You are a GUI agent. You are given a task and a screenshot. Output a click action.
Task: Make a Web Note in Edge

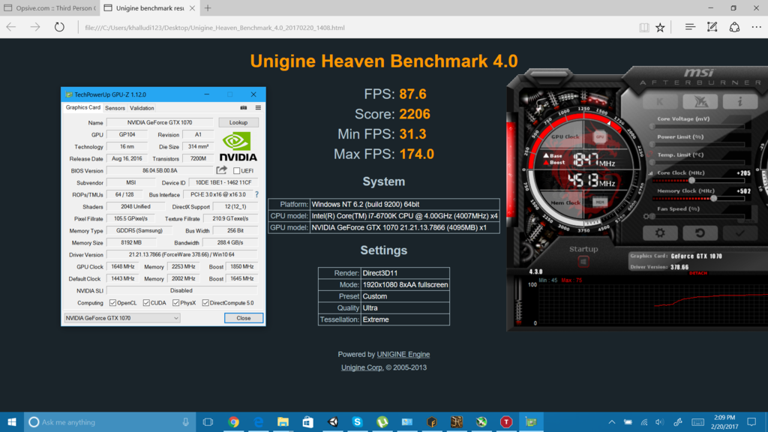click(712, 28)
